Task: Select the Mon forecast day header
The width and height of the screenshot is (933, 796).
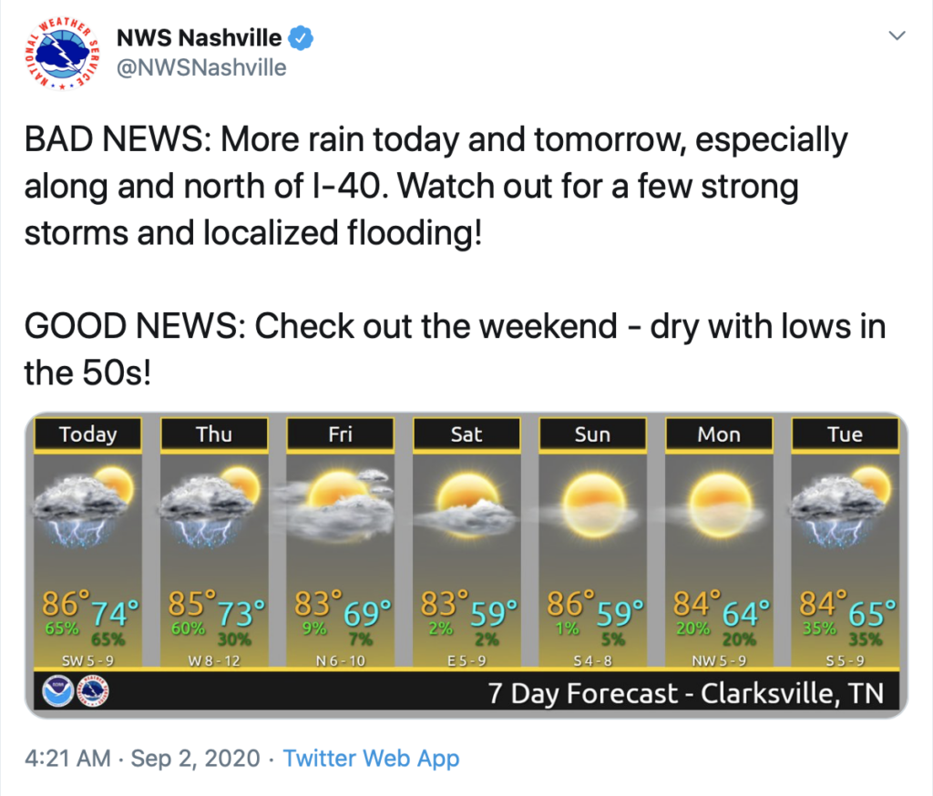Action: tap(719, 434)
